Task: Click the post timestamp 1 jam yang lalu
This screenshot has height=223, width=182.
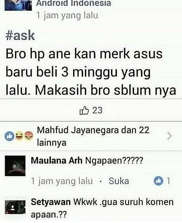Action: (x=67, y=15)
